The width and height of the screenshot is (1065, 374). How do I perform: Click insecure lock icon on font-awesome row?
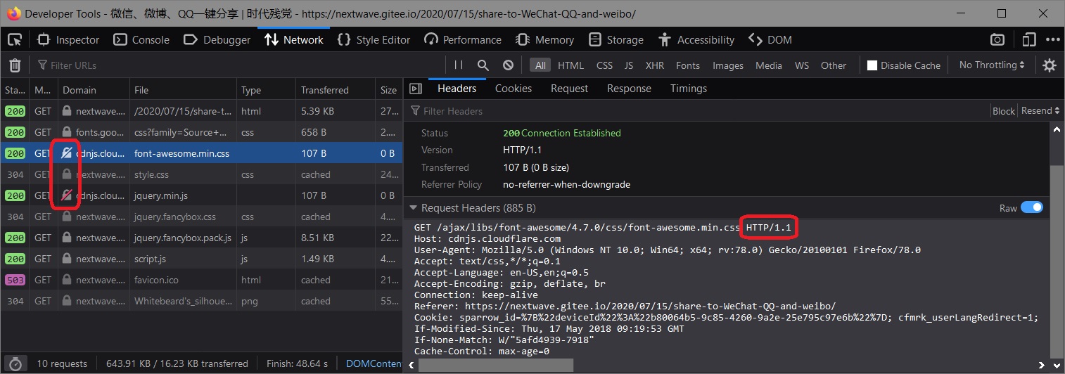[x=67, y=153]
